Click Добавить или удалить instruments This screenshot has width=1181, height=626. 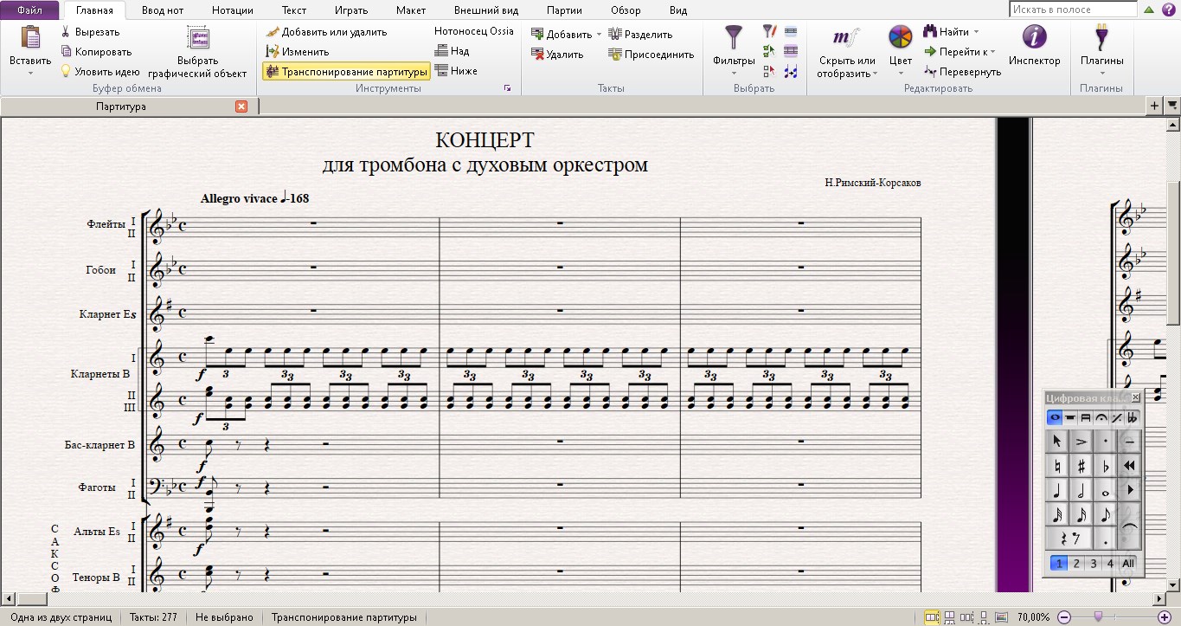click(326, 32)
